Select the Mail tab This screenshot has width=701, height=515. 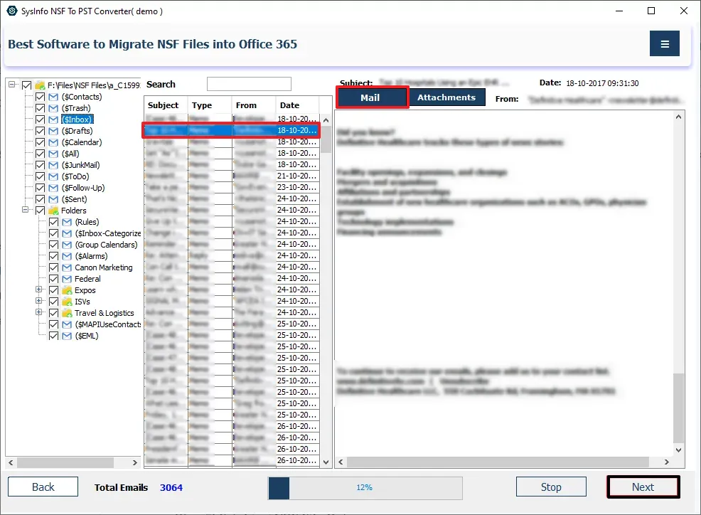(x=371, y=98)
